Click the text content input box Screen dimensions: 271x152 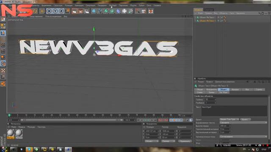[234, 111]
